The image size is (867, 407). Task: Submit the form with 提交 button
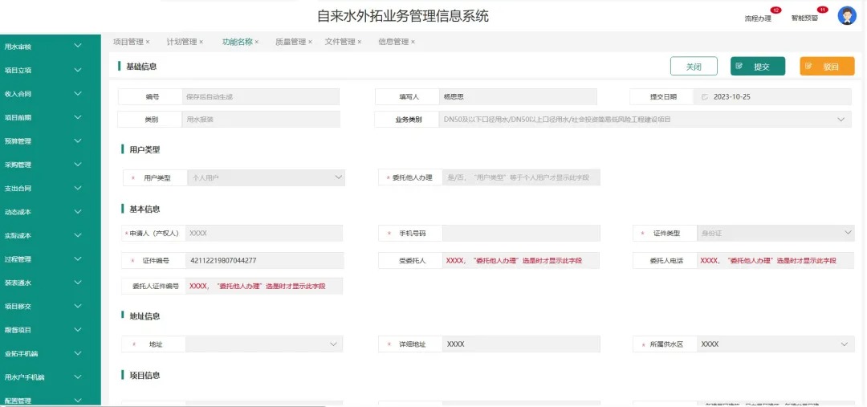click(758, 67)
